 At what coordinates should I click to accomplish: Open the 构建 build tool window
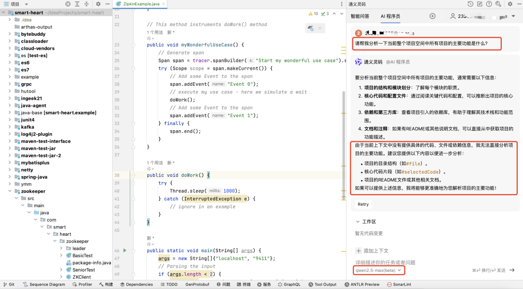(x=106, y=284)
